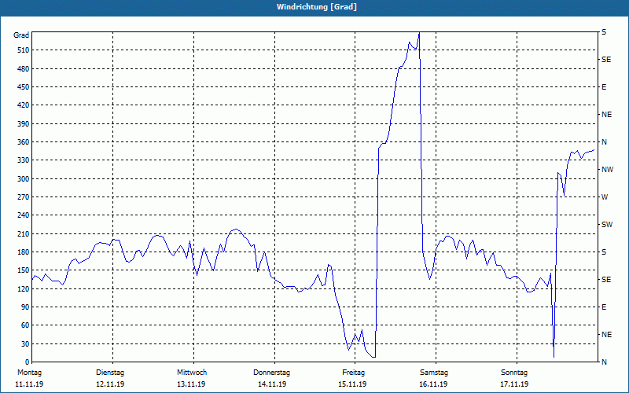Select the 450 y-axis value
This screenshot has height=393, width=629.
point(24,87)
